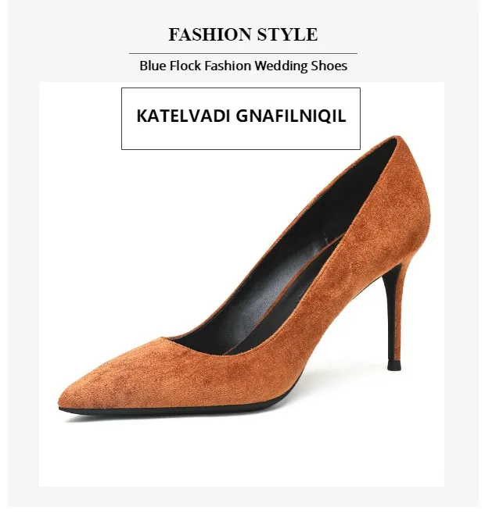Click the KATELVADI brand text

(184, 116)
